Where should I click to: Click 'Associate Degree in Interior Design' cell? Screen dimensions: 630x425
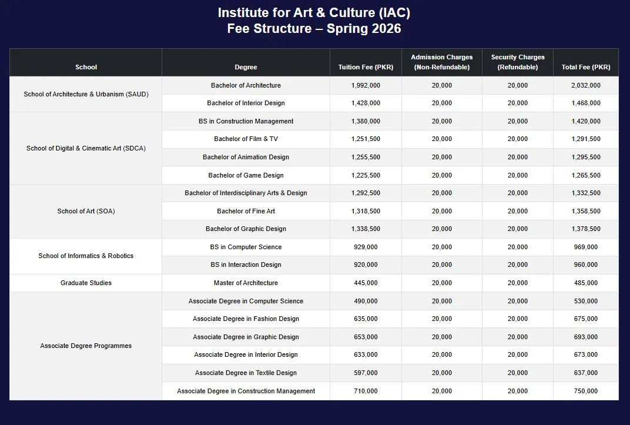tap(246, 354)
